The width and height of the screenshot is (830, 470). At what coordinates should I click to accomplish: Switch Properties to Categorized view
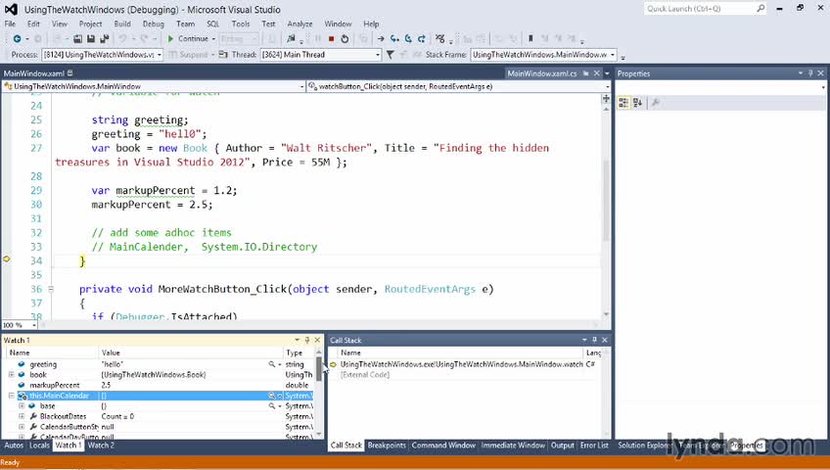pos(623,103)
